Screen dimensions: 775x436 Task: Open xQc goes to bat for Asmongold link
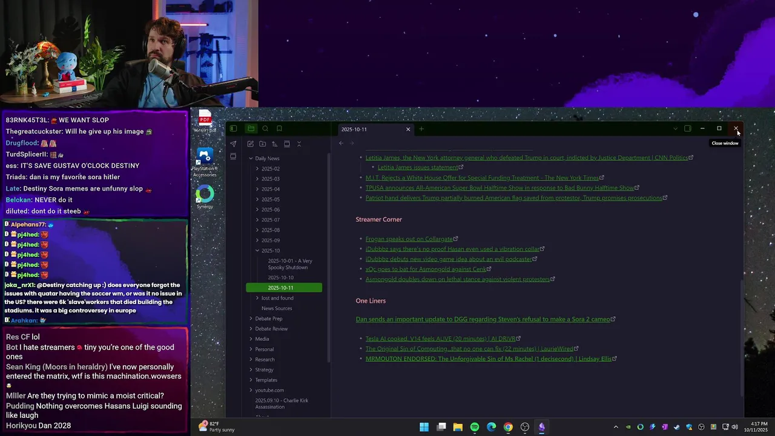(426, 269)
